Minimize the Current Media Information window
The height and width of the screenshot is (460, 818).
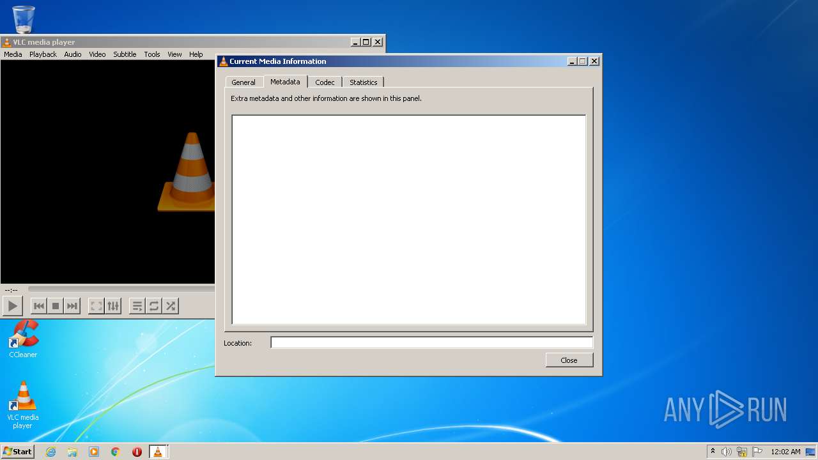click(x=571, y=61)
